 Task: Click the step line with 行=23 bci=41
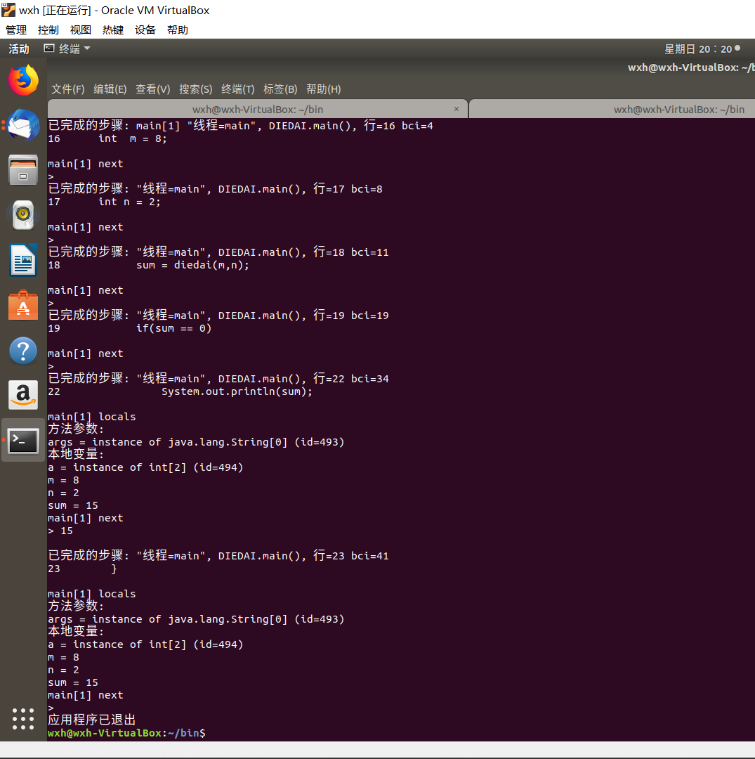(x=218, y=556)
